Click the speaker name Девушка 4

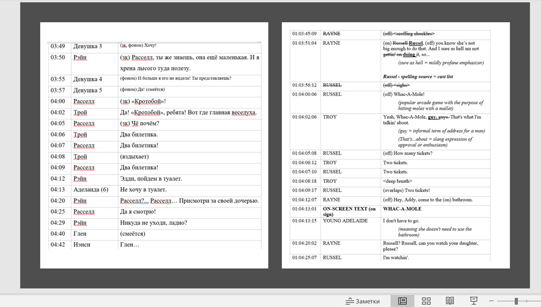point(88,79)
